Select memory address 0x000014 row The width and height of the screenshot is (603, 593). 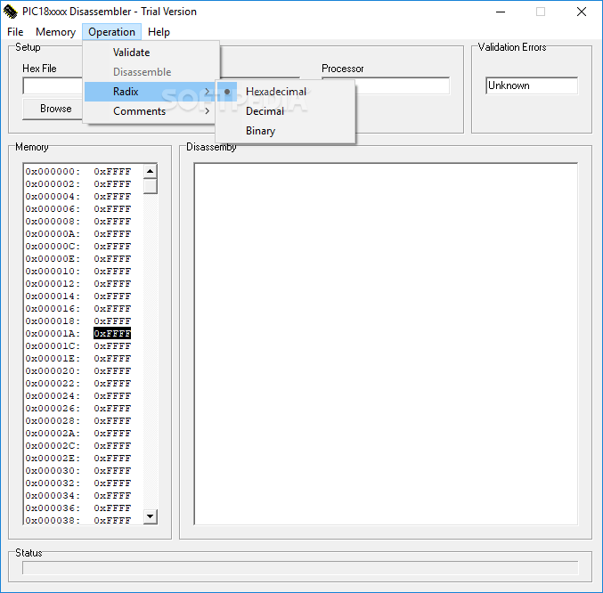pyautogui.click(x=78, y=296)
